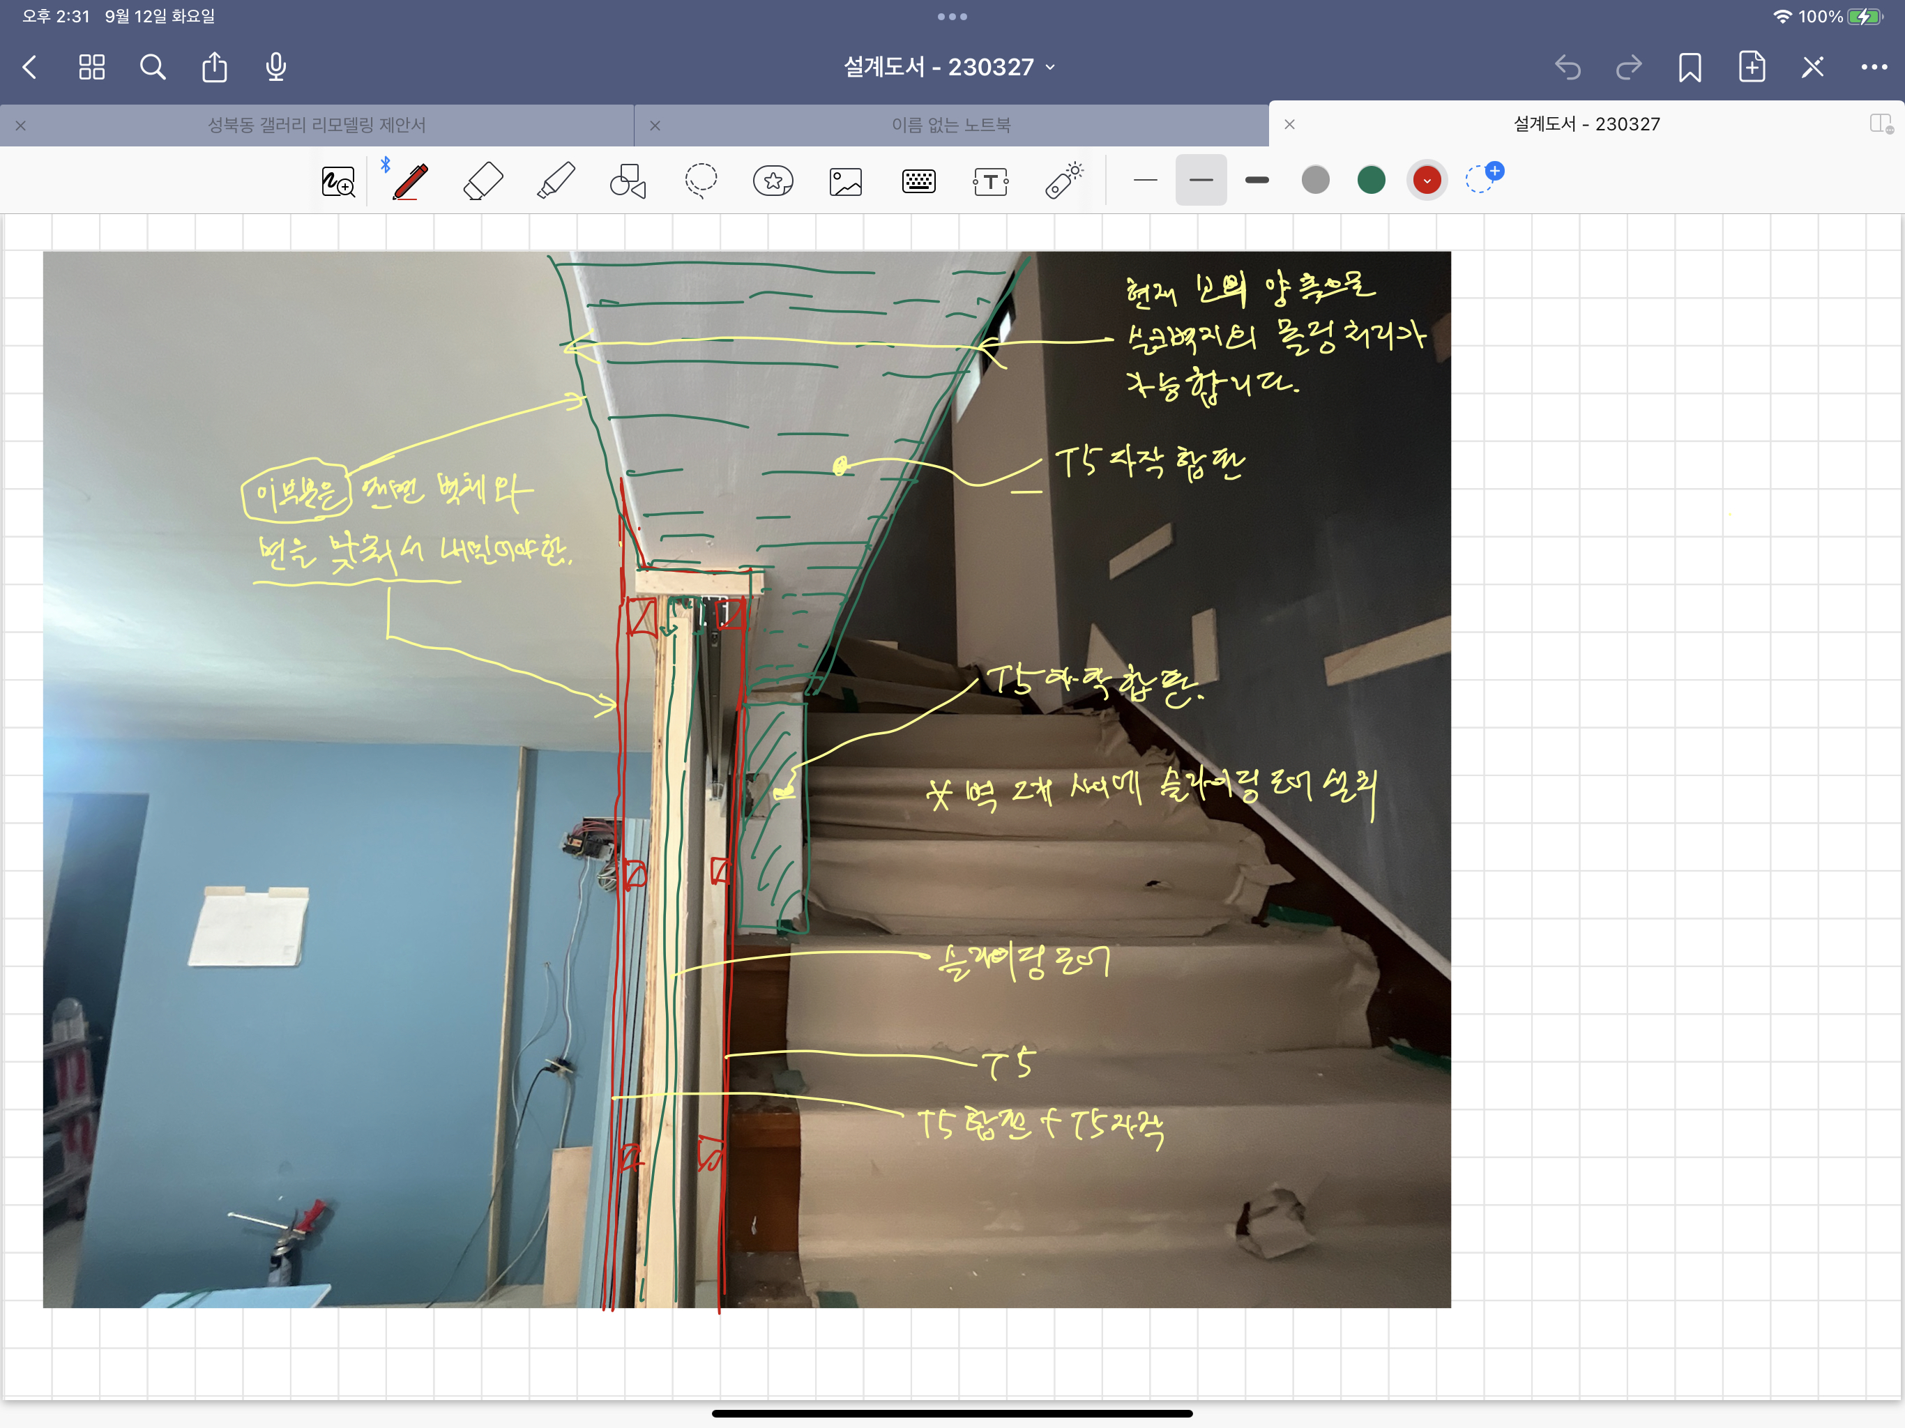The height and width of the screenshot is (1428, 1905).
Task: Open the red color swatch options
Action: pyautogui.click(x=1426, y=180)
